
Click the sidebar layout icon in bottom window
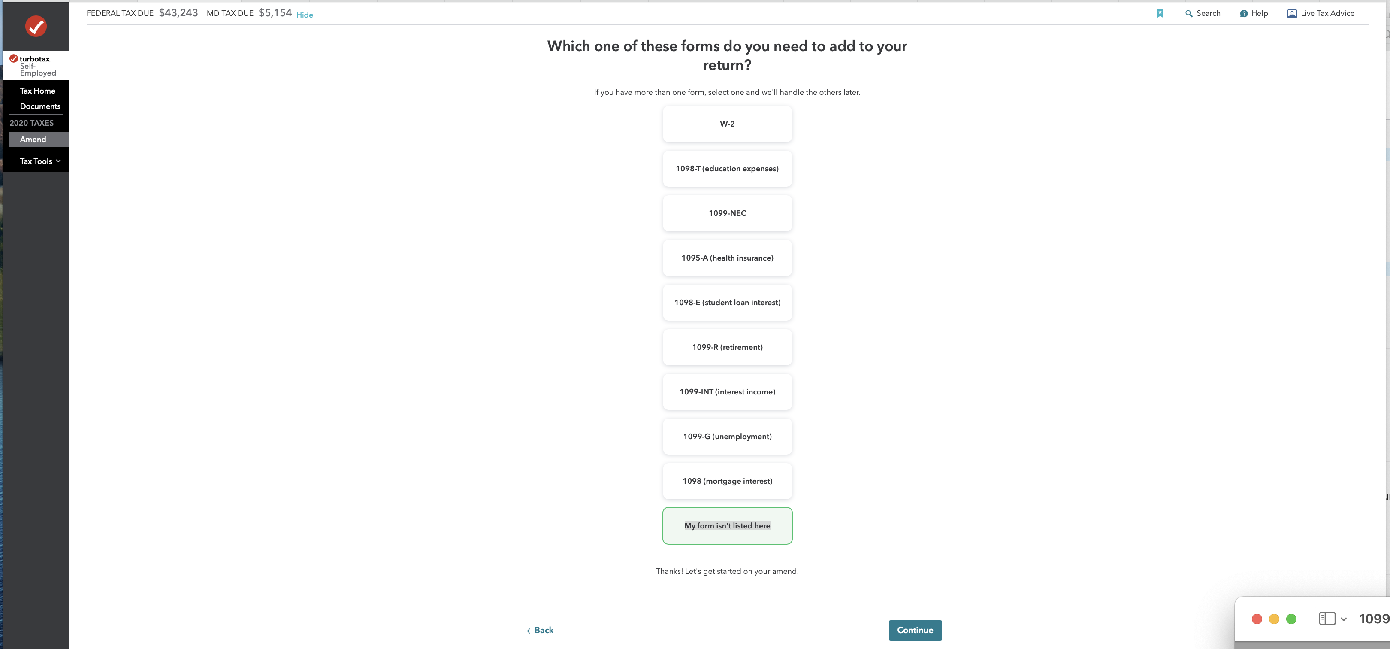pos(1327,619)
